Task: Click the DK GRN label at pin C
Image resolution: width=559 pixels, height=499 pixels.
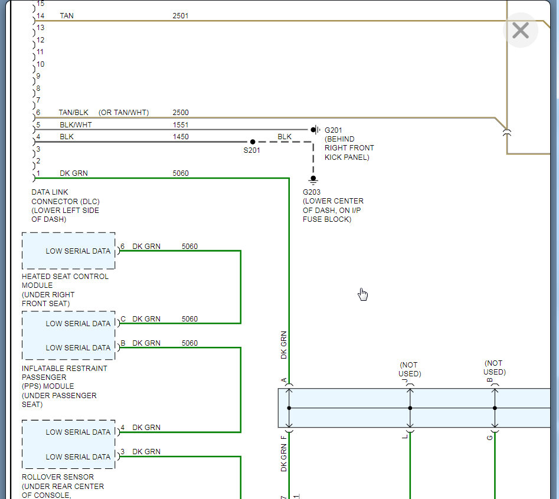Action: point(146,319)
